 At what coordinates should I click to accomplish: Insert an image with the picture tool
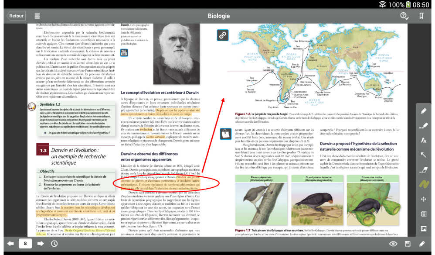(x=423, y=229)
